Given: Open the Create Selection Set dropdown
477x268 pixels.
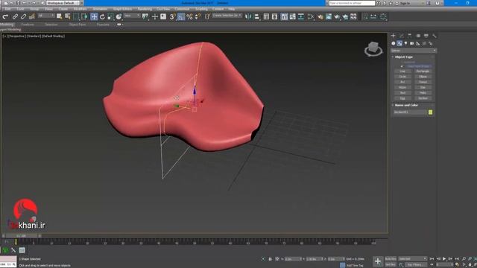Looking at the screenshot, I should point(227,15).
